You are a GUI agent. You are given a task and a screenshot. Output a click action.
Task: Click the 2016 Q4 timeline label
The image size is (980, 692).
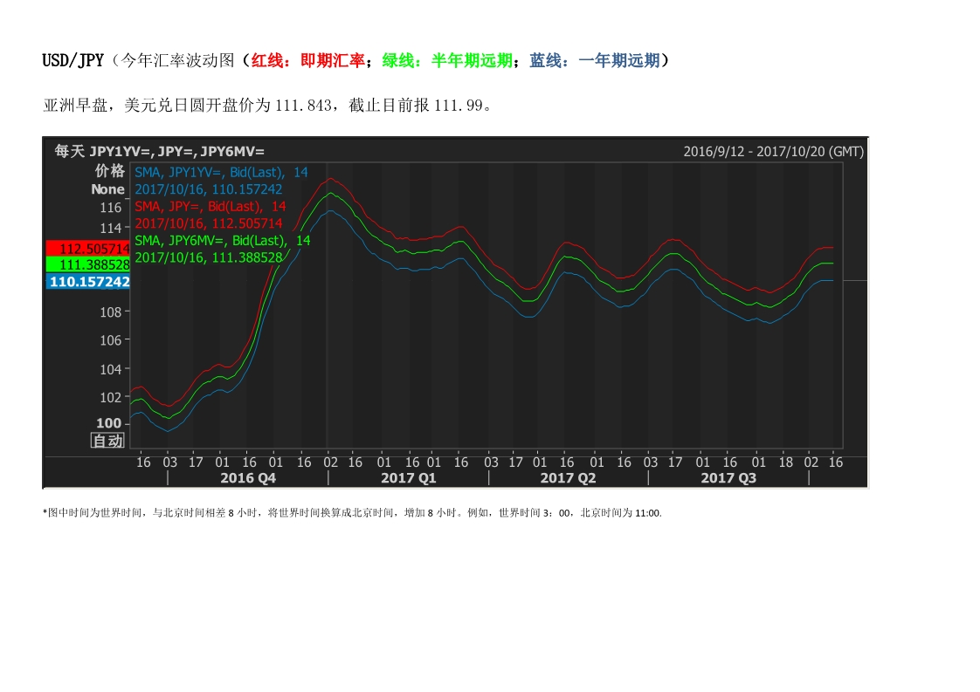click(248, 478)
